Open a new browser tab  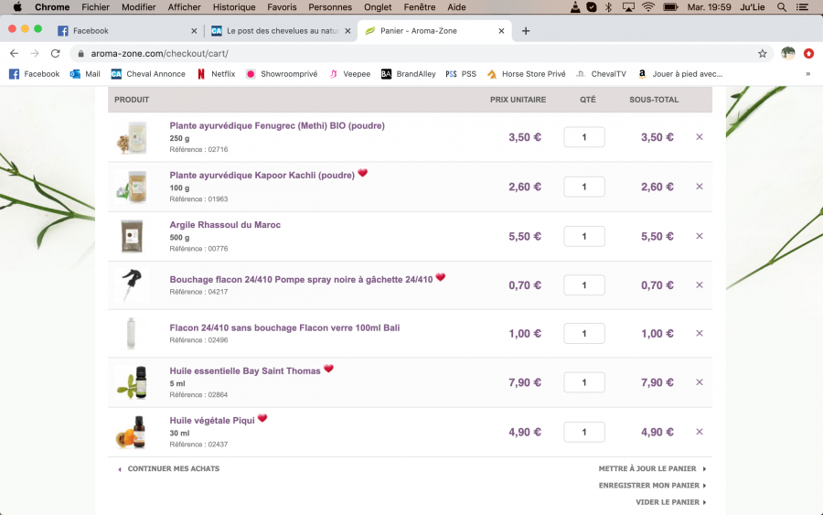coord(526,30)
